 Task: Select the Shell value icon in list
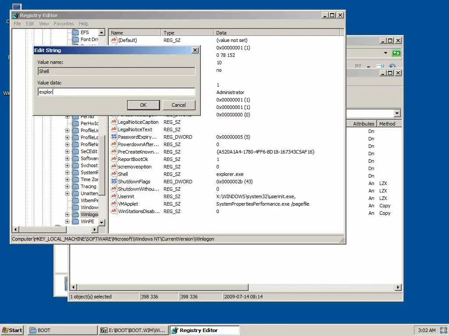click(x=114, y=174)
